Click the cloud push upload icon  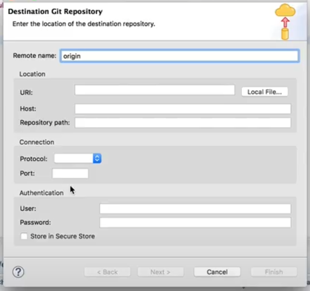(x=285, y=22)
